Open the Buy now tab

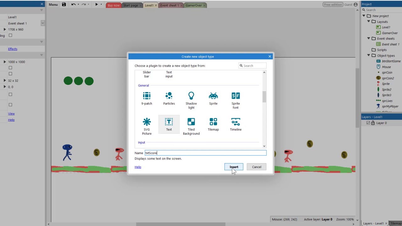pyautogui.click(x=114, y=5)
